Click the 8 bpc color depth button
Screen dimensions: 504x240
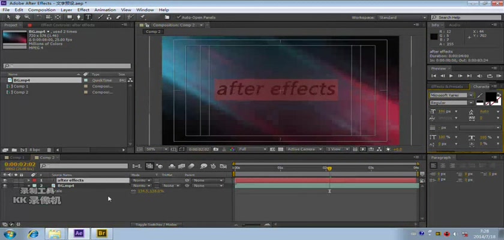pyautogui.click(x=35, y=150)
